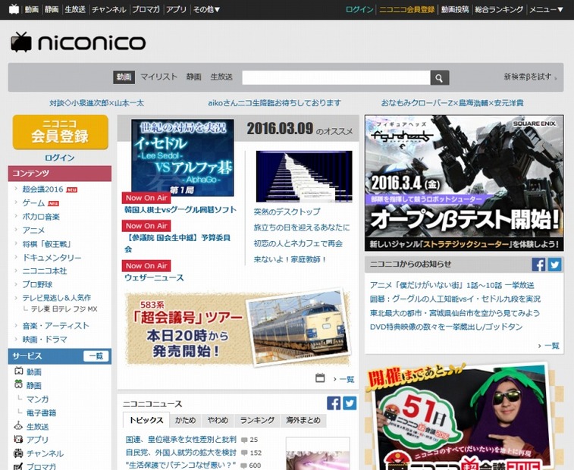Open 韓国人棋士vsグーグル囲碁ソフト link

coord(180,210)
